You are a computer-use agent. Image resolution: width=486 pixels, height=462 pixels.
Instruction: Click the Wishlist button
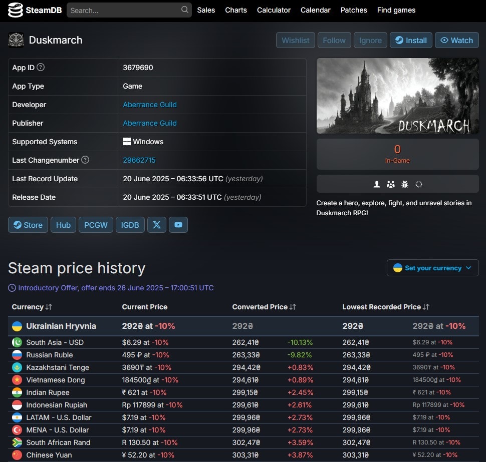pos(296,40)
